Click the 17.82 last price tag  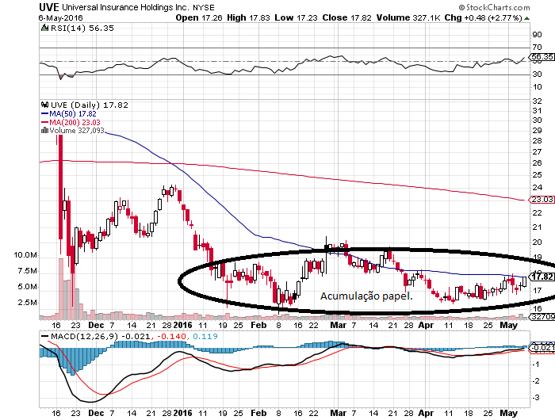click(x=542, y=277)
